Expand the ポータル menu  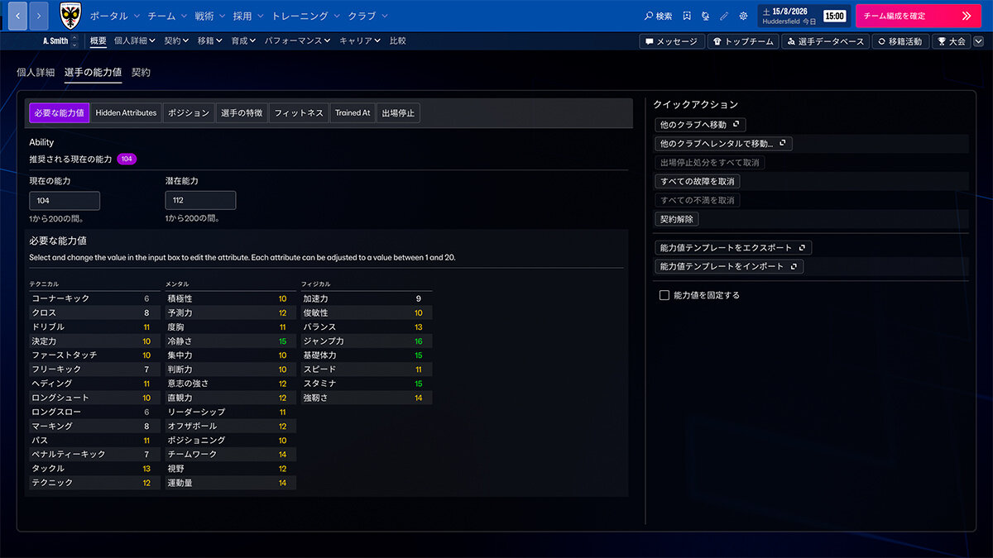(x=114, y=16)
